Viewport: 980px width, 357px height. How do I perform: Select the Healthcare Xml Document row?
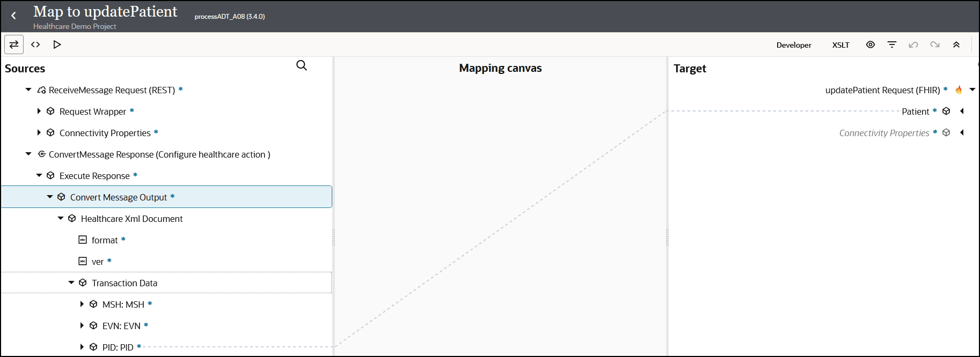[x=166, y=218]
